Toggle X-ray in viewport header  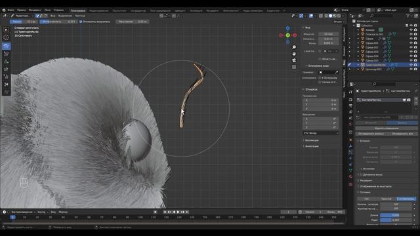pos(321,16)
